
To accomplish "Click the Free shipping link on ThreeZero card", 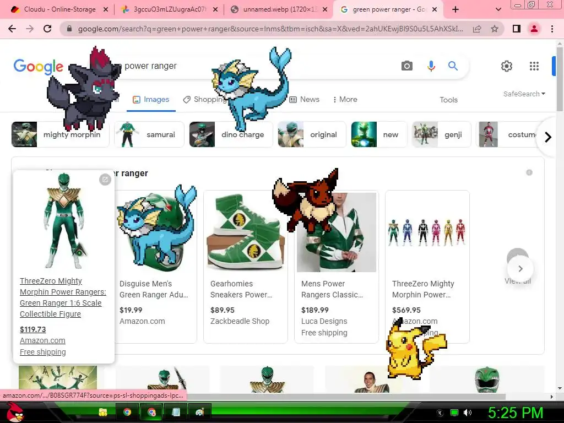I will click(43, 352).
